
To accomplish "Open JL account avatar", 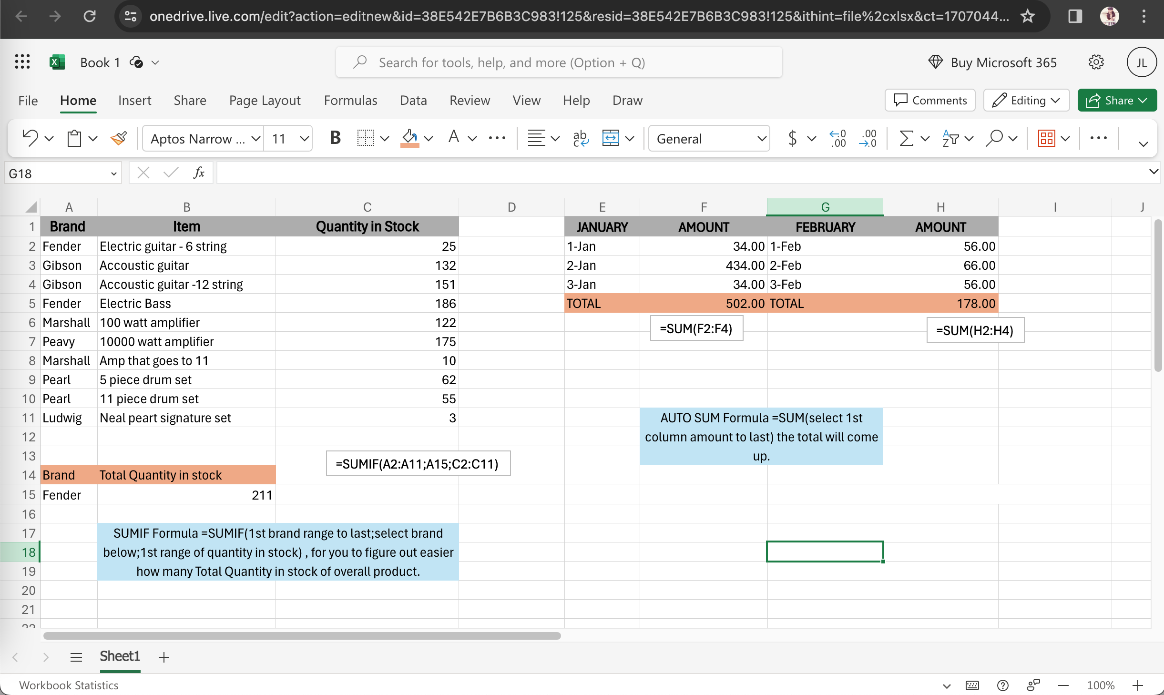I will 1142,62.
